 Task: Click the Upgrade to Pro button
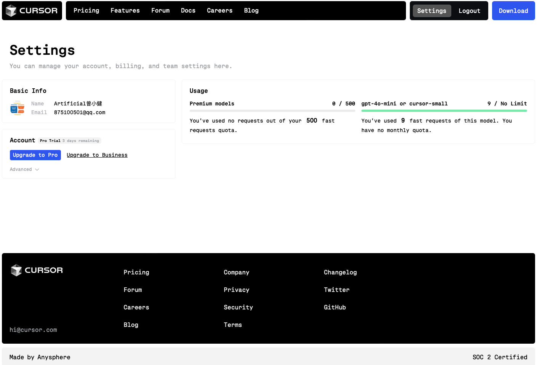tap(35, 155)
